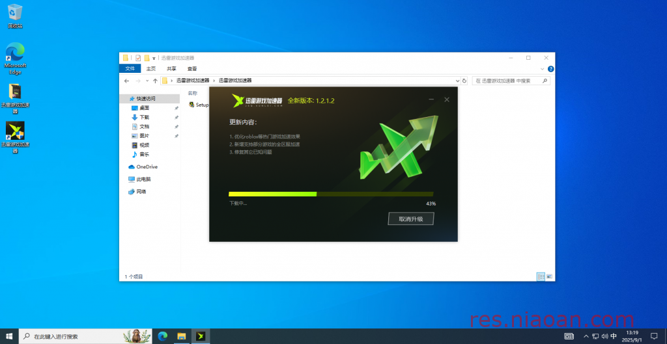Refresh the Explorer folder view
Viewport: 667px width, 344px height.
click(464, 81)
